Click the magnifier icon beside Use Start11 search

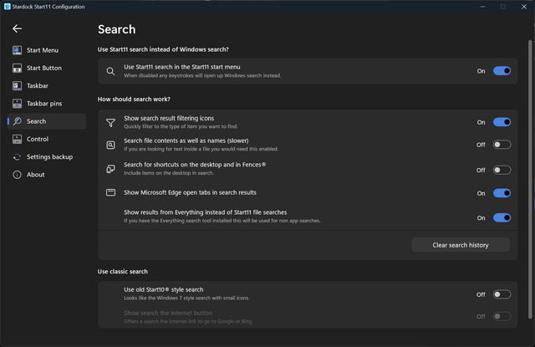[110, 71]
